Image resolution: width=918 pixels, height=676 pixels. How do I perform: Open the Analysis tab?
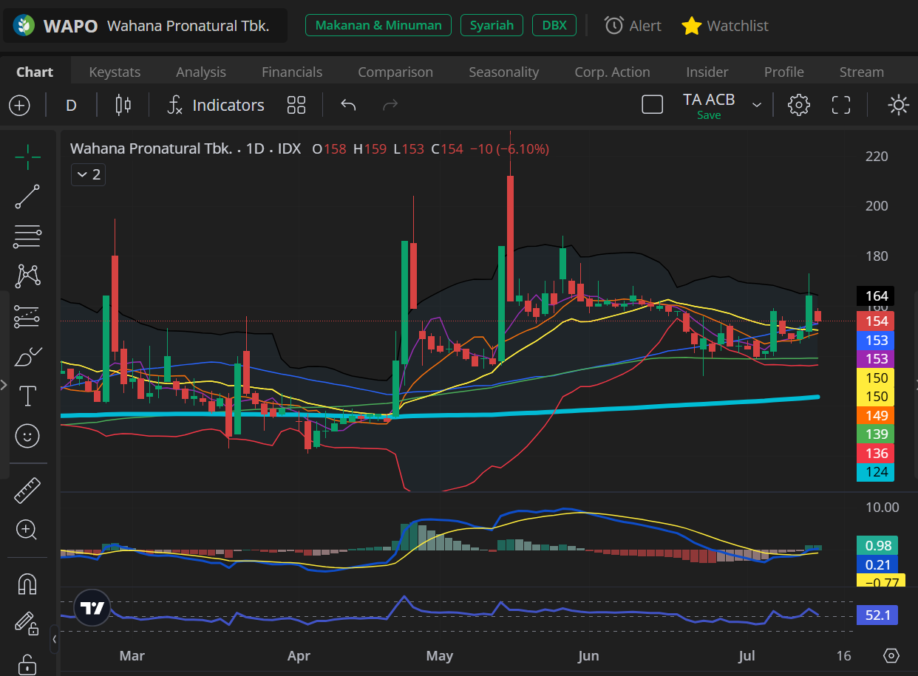(x=201, y=72)
